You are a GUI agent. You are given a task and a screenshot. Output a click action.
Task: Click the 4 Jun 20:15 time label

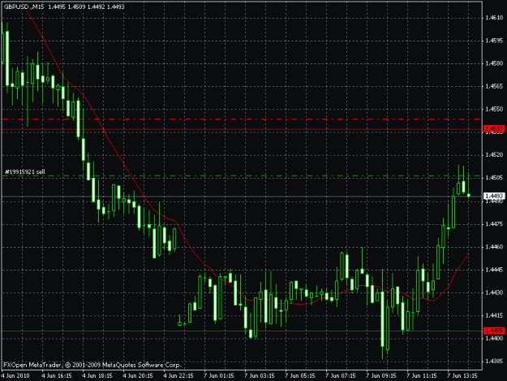pos(138,376)
